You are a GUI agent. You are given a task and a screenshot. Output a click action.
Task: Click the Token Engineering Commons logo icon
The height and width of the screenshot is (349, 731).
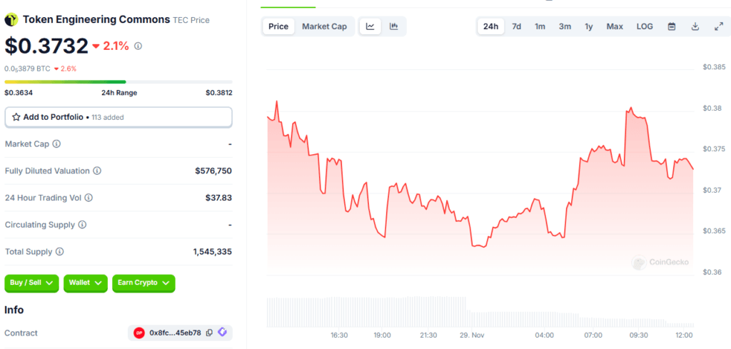click(11, 20)
